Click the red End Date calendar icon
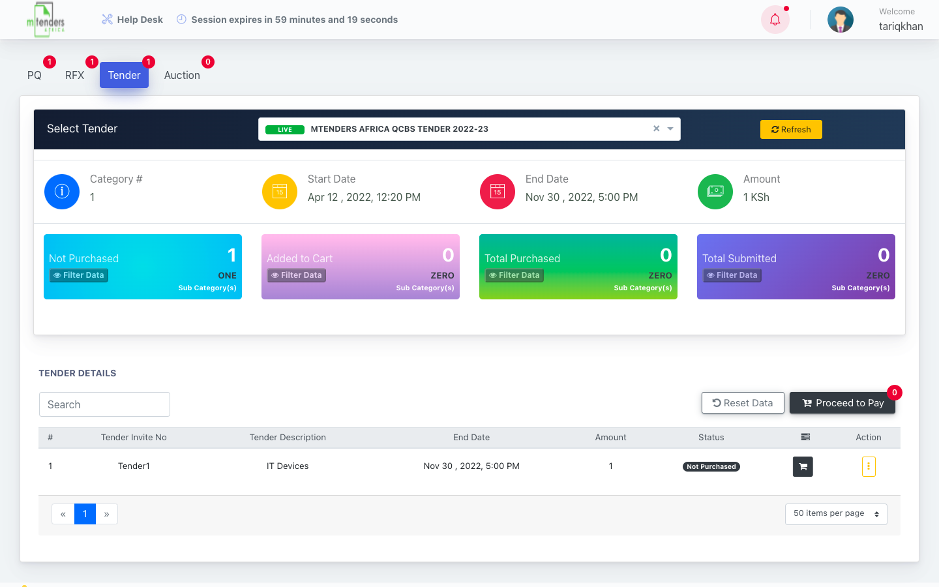The width and height of the screenshot is (939, 587). click(x=498, y=192)
